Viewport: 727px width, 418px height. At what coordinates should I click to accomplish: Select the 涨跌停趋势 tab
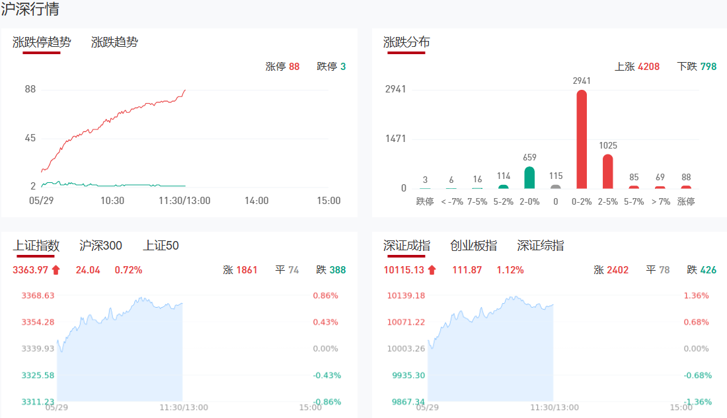tap(42, 42)
